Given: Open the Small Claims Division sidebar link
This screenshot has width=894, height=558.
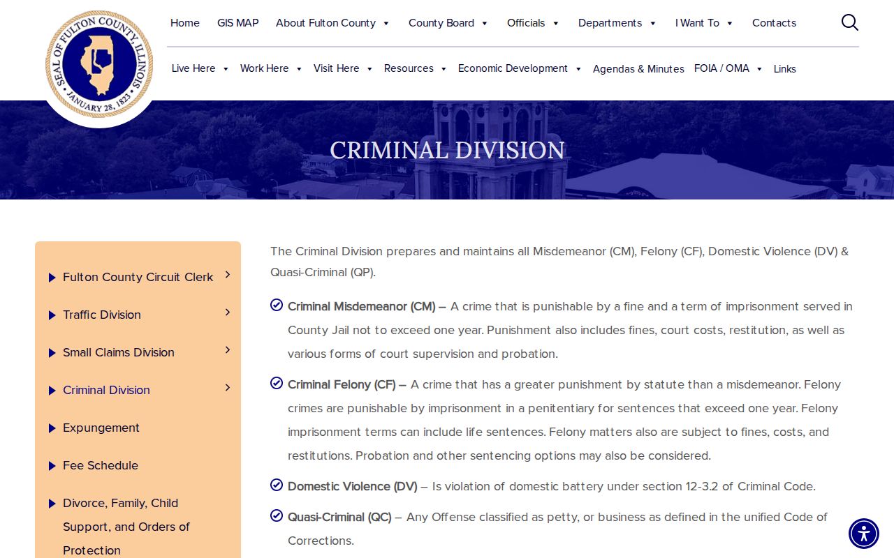Looking at the screenshot, I should [119, 352].
